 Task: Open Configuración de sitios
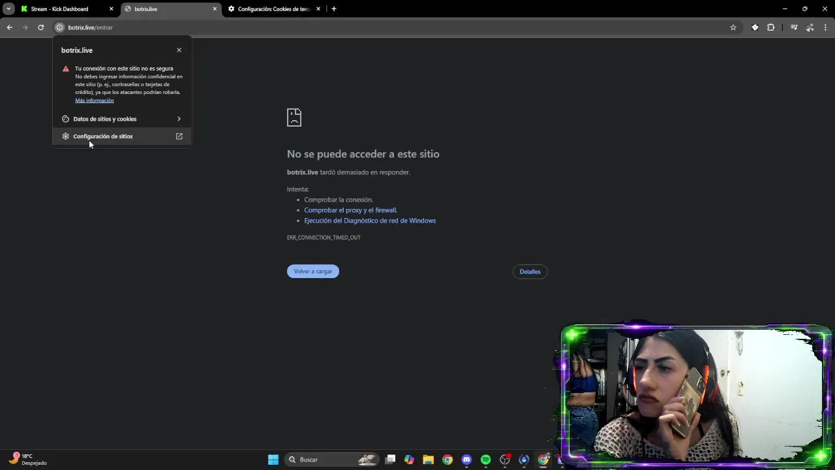[x=122, y=136]
